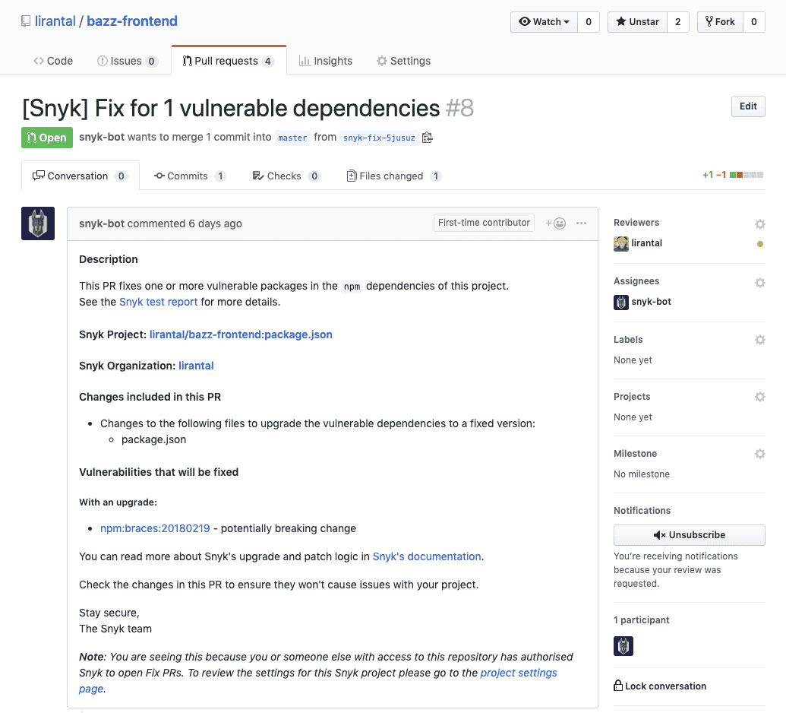Open the master base branch link

click(x=292, y=138)
